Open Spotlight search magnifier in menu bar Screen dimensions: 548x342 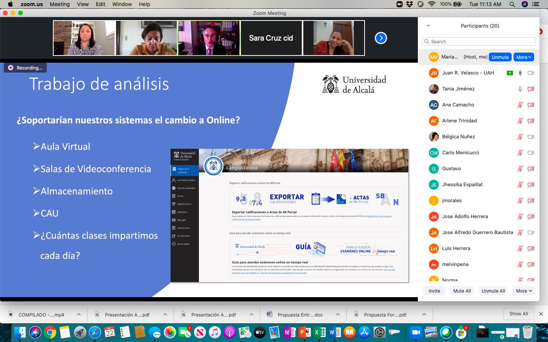pos(512,4)
